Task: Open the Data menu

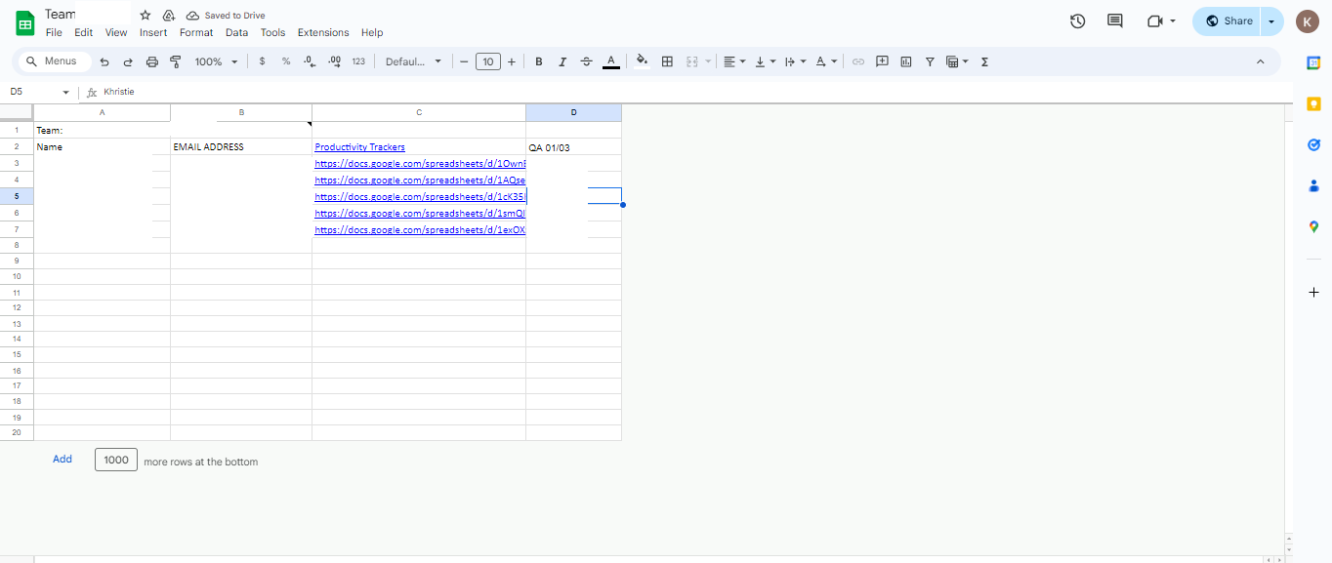Action: pos(236,32)
